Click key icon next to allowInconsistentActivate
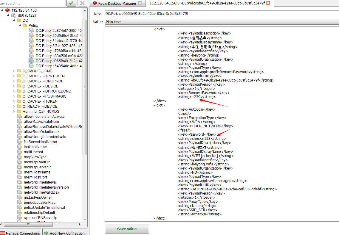 pos(20,116)
